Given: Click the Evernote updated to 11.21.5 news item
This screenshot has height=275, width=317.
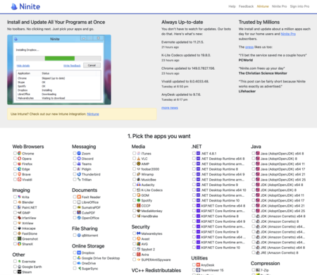Looking at the screenshot, I should (182, 42).
